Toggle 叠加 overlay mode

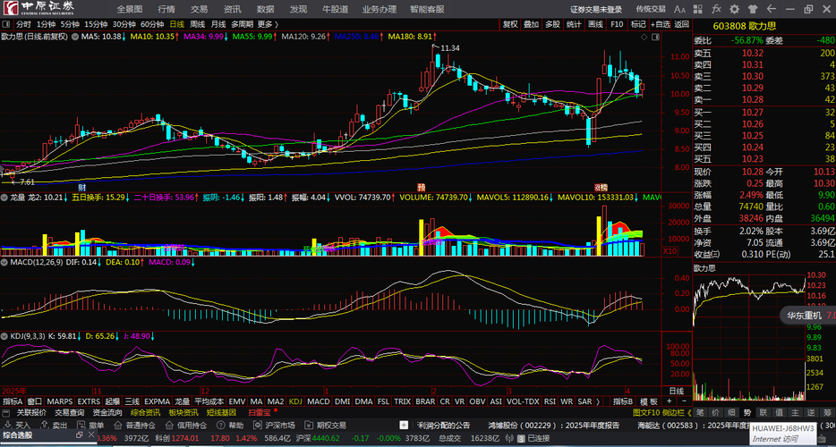pyautogui.click(x=531, y=24)
